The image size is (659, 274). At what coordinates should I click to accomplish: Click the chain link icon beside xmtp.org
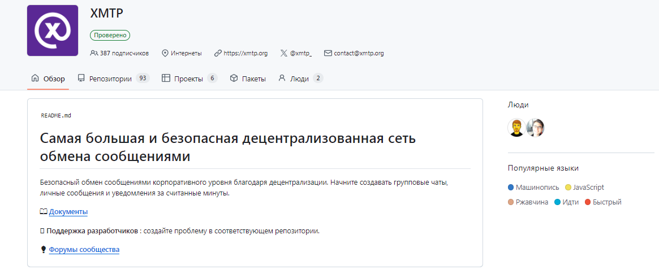(x=218, y=53)
